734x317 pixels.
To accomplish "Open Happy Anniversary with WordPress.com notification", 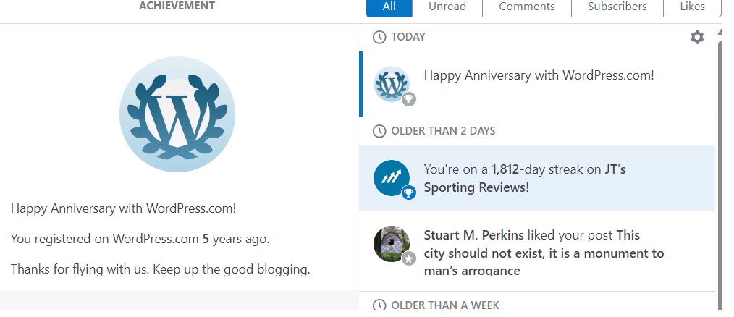I will point(539,75).
